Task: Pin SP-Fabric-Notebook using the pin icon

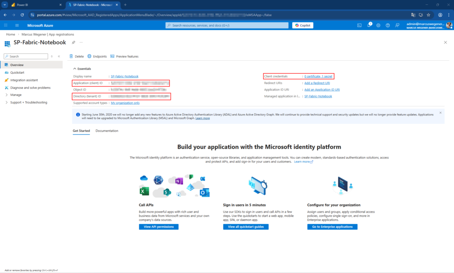Action: coord(74,43)
